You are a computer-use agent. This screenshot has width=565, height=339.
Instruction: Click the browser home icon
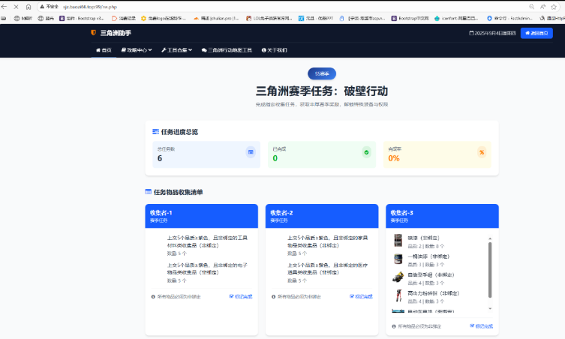click(x=29, y=6)
